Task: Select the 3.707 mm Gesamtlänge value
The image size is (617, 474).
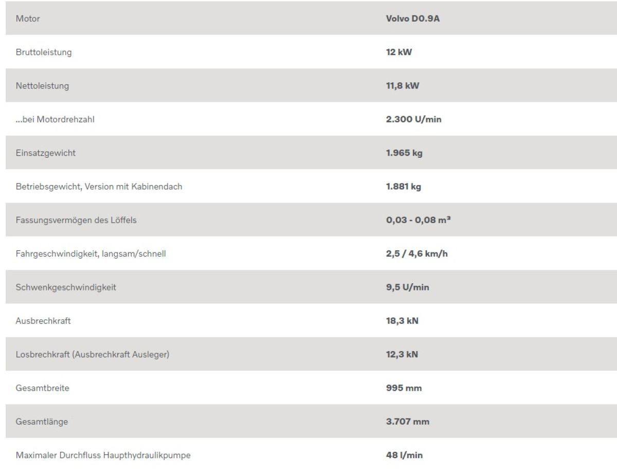Action: tap(408, 422)
